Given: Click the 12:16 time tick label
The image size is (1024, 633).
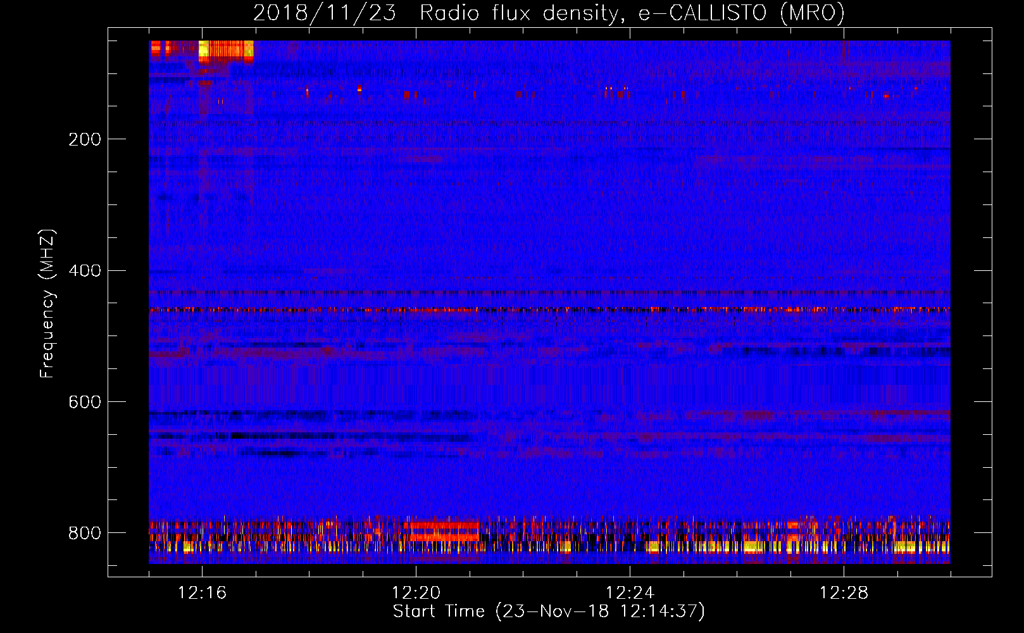Looking at the screenshot, I should pyautogui.click(x=202, y=593).
